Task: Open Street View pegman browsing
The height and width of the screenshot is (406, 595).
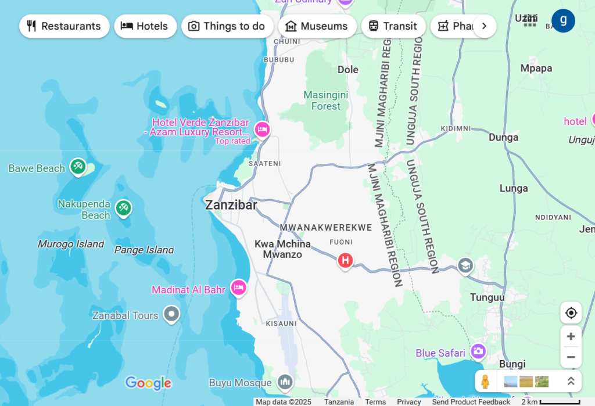Action: click(x=485, y=382)
